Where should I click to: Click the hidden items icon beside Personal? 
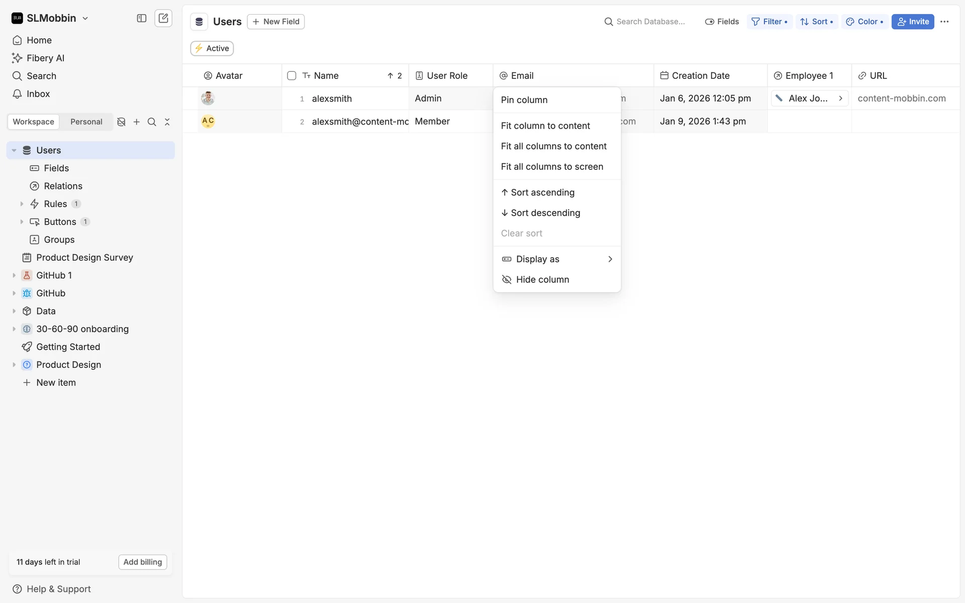(x=121, y=122)
